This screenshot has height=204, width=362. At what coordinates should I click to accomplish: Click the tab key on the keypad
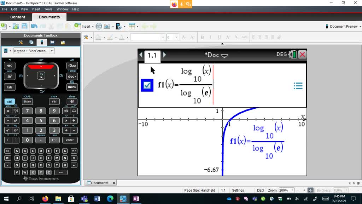10,87
